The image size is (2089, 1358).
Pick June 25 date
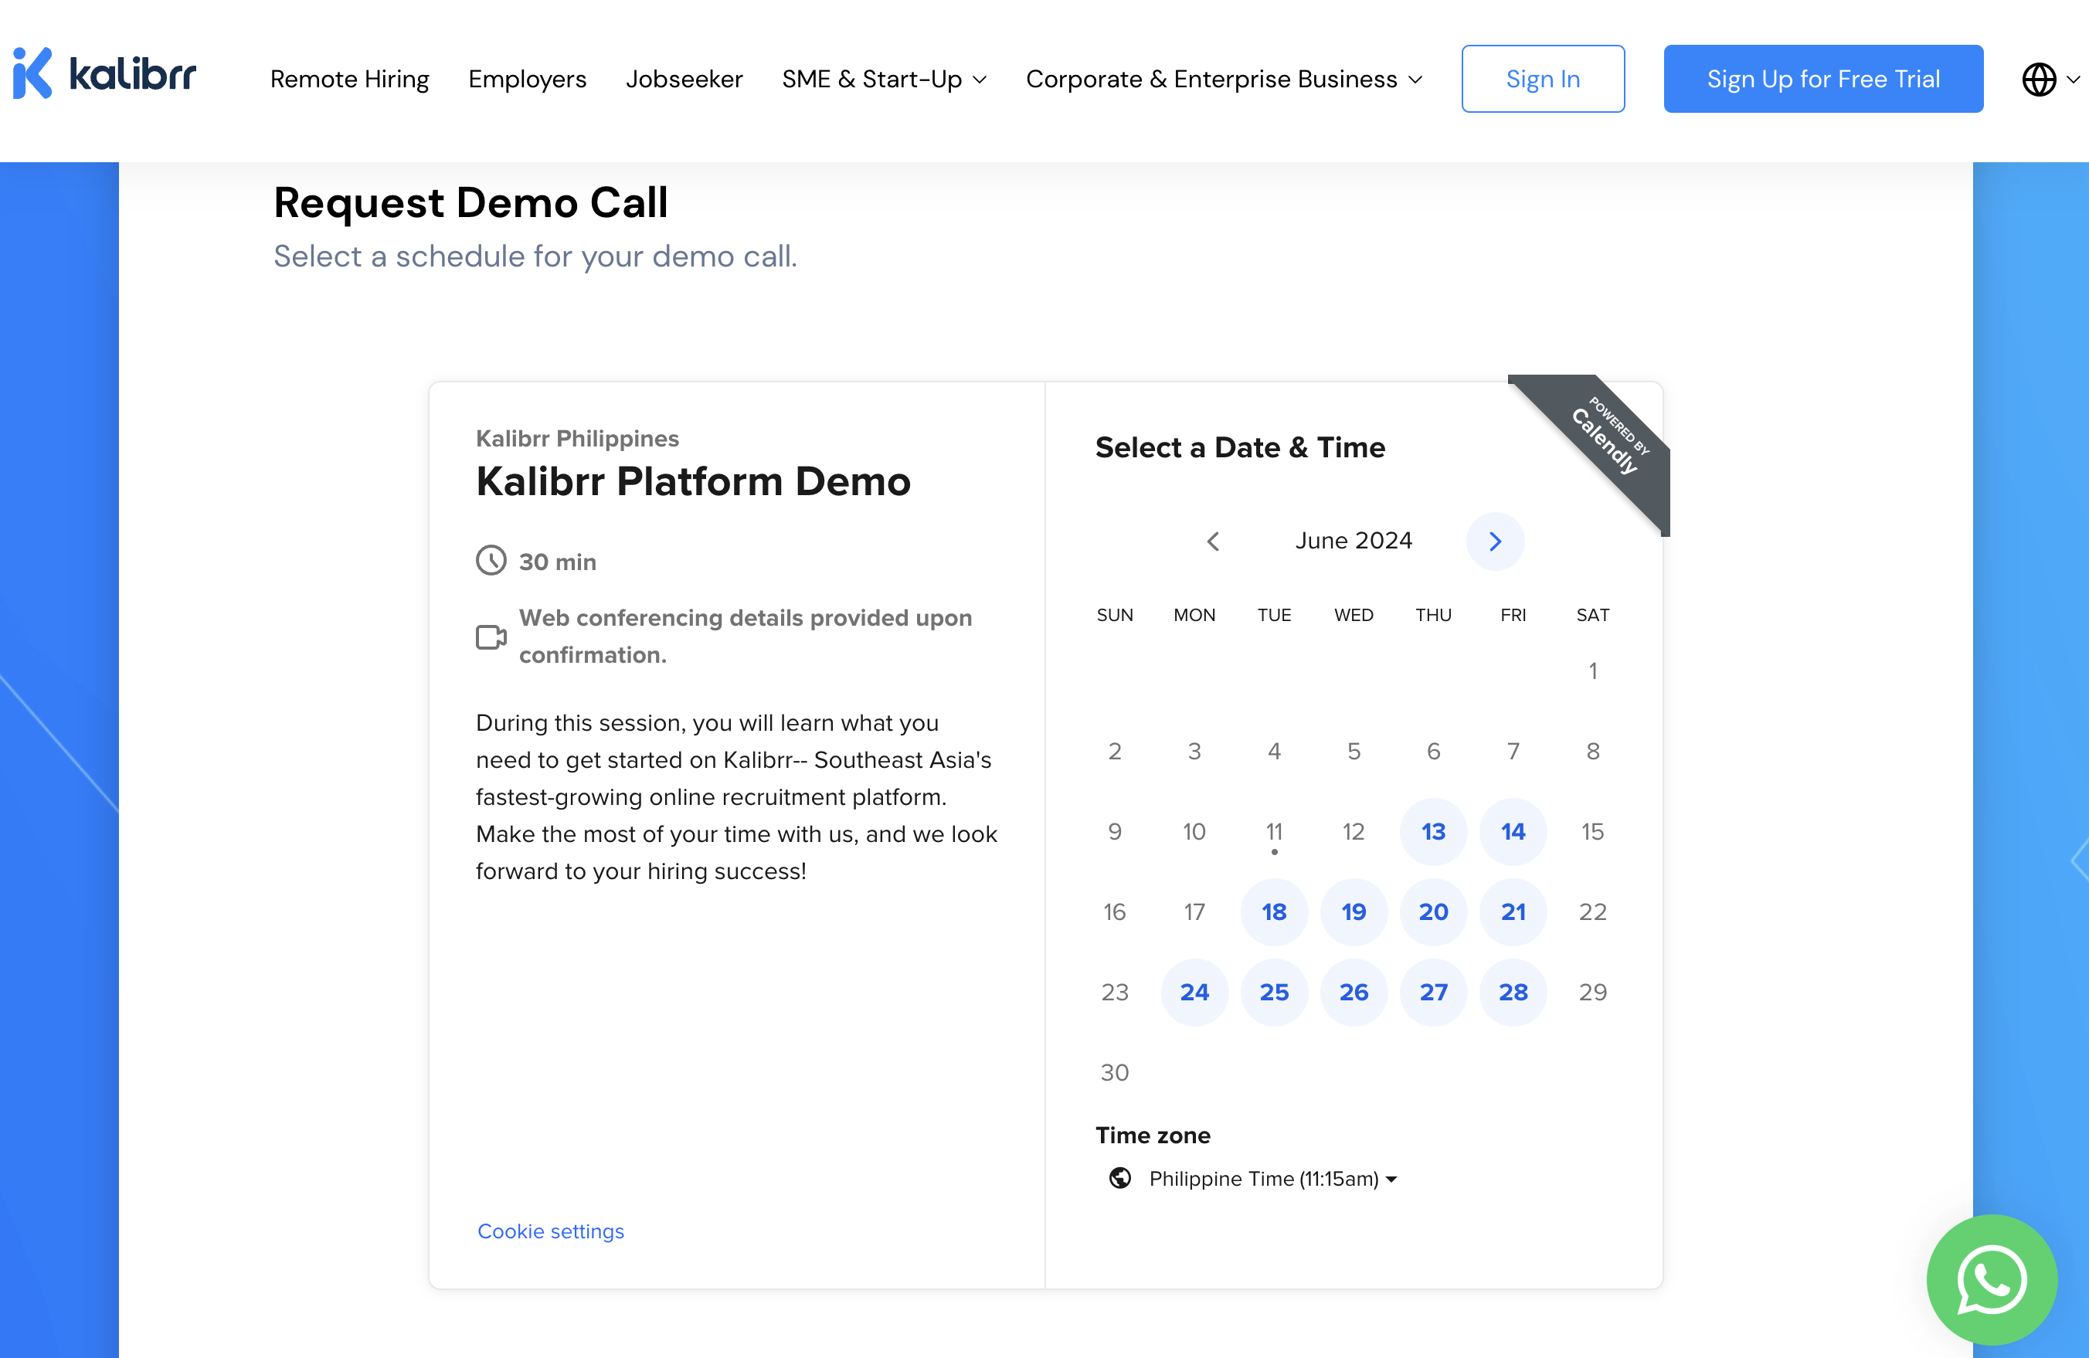1274,992
